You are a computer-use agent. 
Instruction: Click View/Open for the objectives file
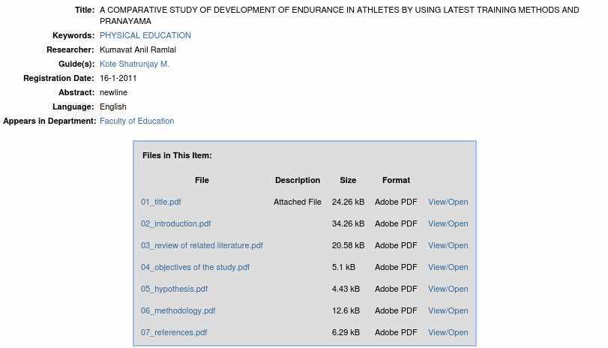coord(448,267)
